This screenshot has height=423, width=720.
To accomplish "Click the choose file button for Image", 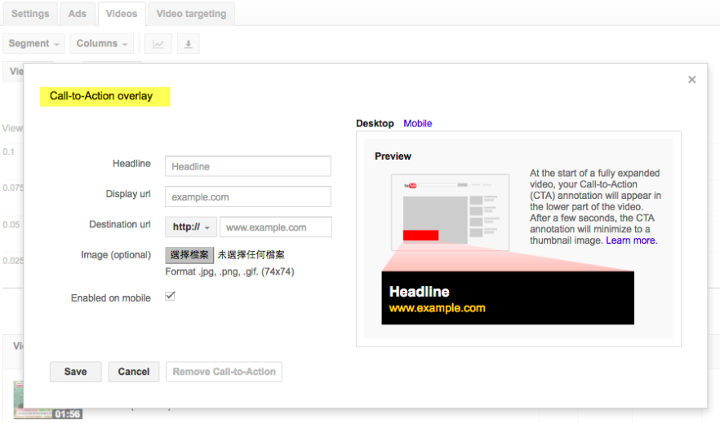I will click(x=189, y=255).
